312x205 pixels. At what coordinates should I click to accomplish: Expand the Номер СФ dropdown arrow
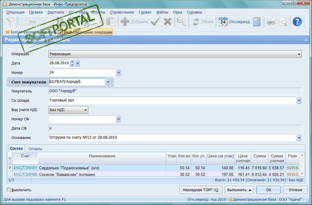(x=118, y=119)
